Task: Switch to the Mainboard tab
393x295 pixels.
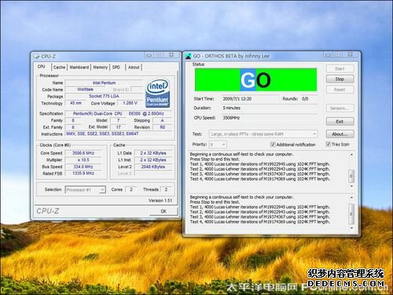Action: click(79, 68)
